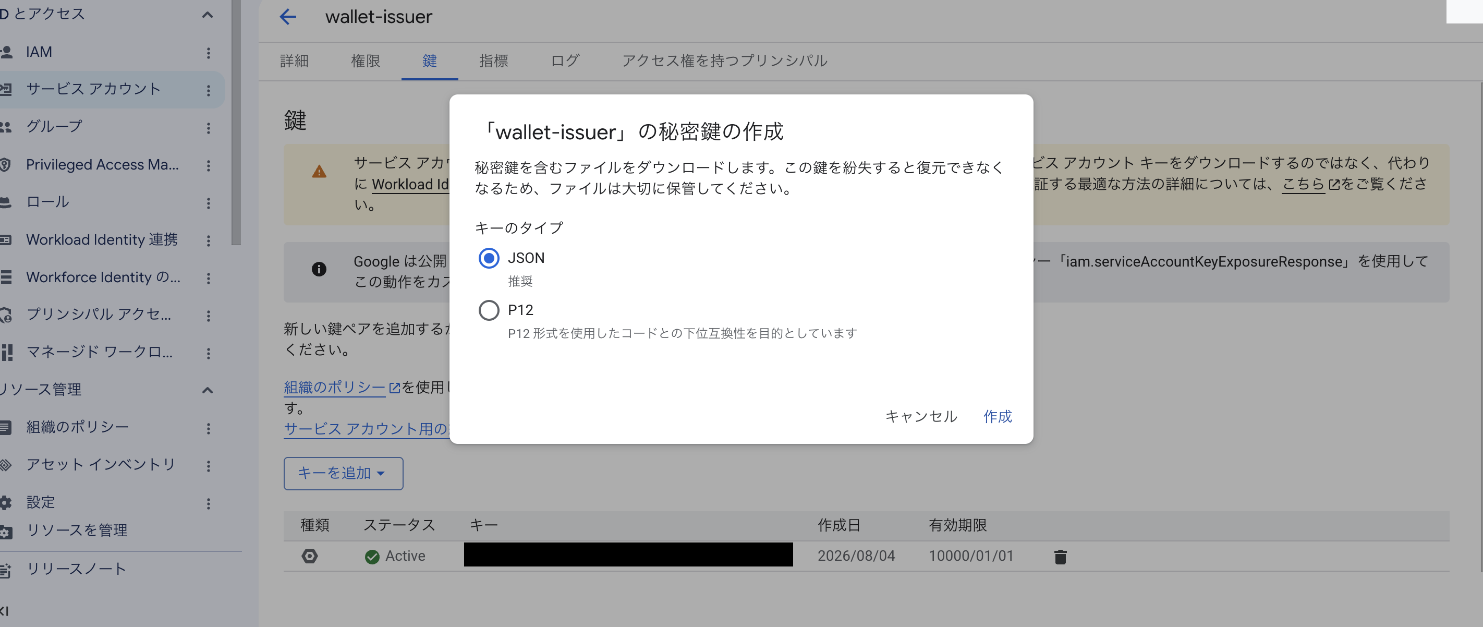Click the 作成日 column header

tap(839, 525)
